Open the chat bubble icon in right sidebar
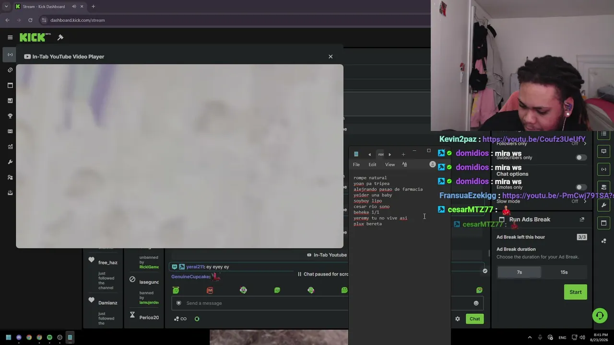614x345 pixels. 604,151
